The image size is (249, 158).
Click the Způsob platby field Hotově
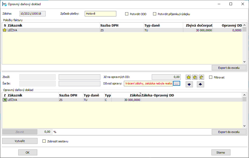(x=100, y=14)
